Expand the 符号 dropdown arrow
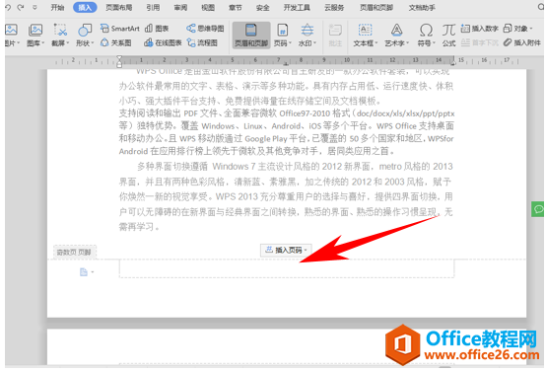Screen dimensions: 546x372 pos(434,43)
